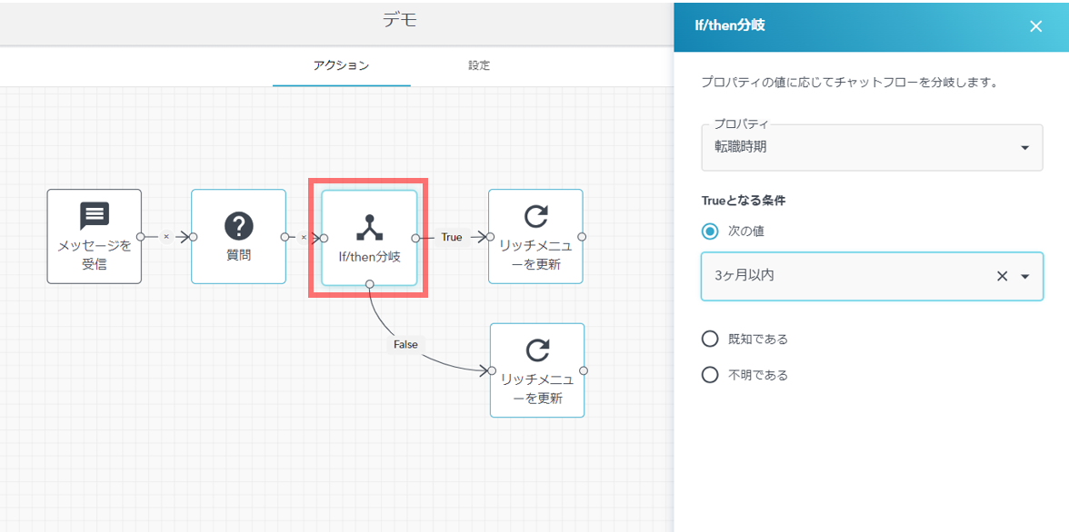Click the branch icon in If/then分岐 node
The width and height of the screenshot is (1069, 532).
369,227
